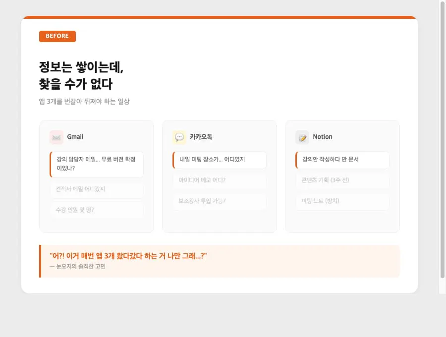
Task: Select the "콘텐츠 기획 (3주 전)" entry
Action: point(342,181)
